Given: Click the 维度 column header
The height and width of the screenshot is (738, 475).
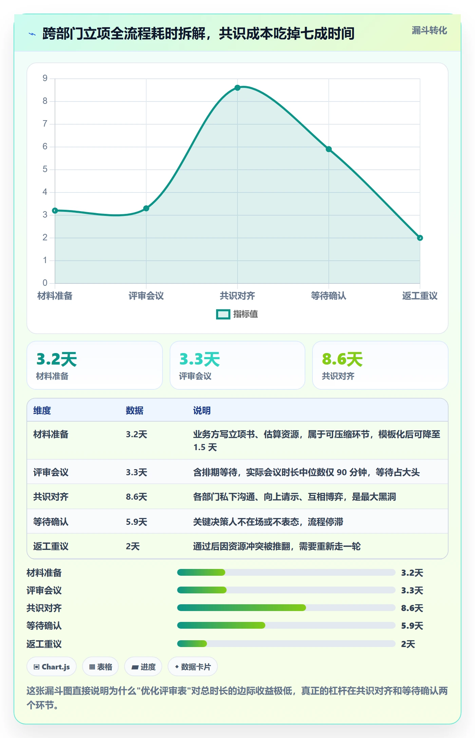Looking at the screenshot, I should pos(42,410).
